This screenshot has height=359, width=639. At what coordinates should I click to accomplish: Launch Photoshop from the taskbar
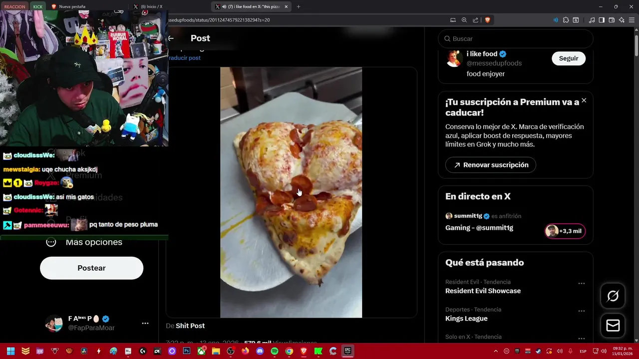point(187,351)
